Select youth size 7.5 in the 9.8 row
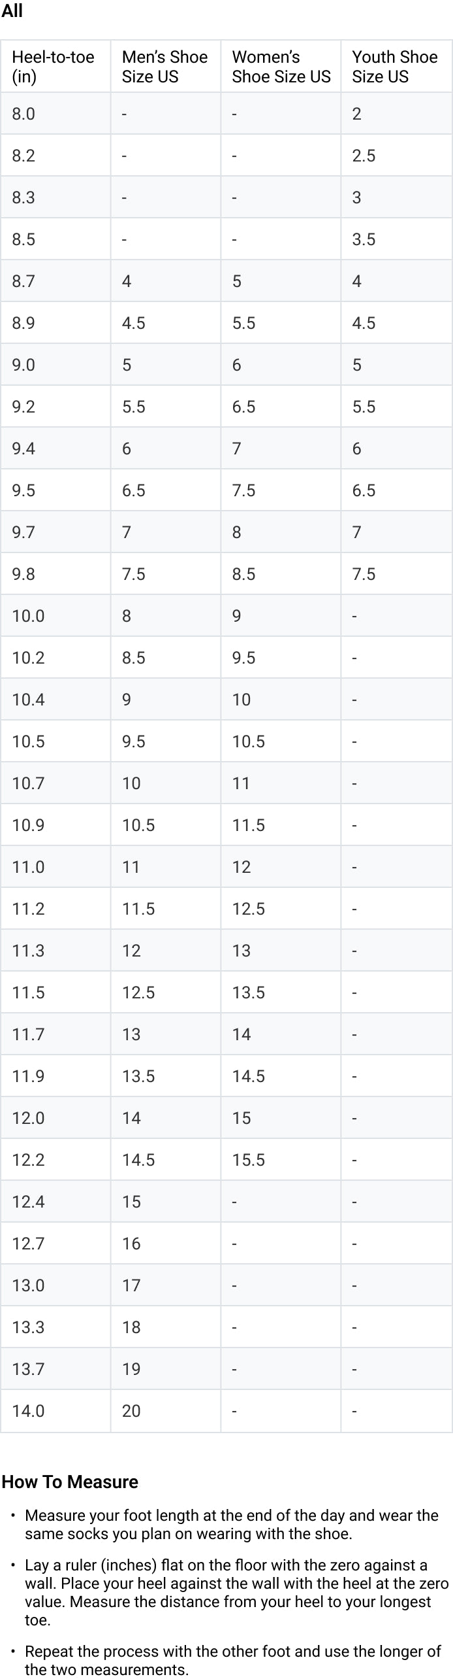Viewport: 453px width, 1679px height. (x=364, y=574)
